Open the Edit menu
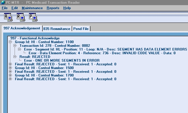This screenshot has height=113, width=188. [15, 8]
